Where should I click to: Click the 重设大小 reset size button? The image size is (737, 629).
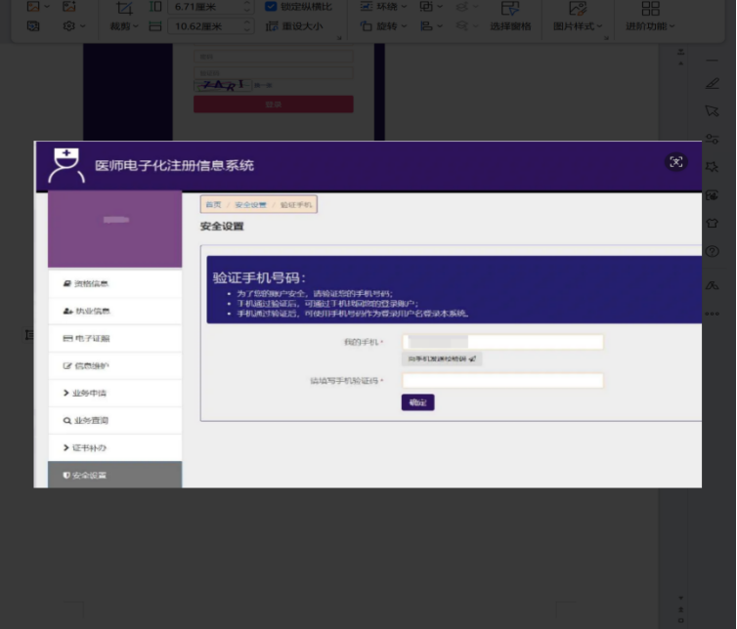point(295,25)
